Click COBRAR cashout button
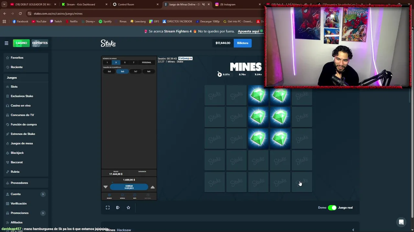 pyautogui.click(x=129, y=187)
